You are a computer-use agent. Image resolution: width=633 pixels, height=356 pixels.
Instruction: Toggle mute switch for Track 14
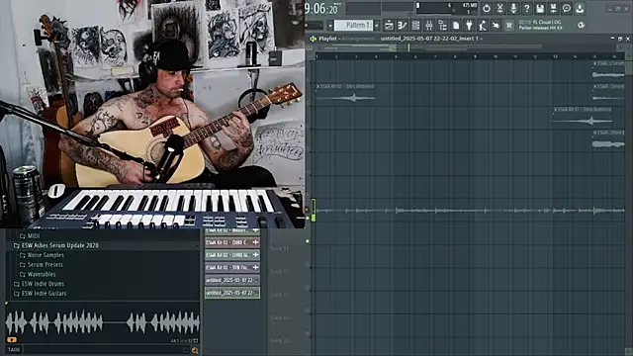(308, 311)
